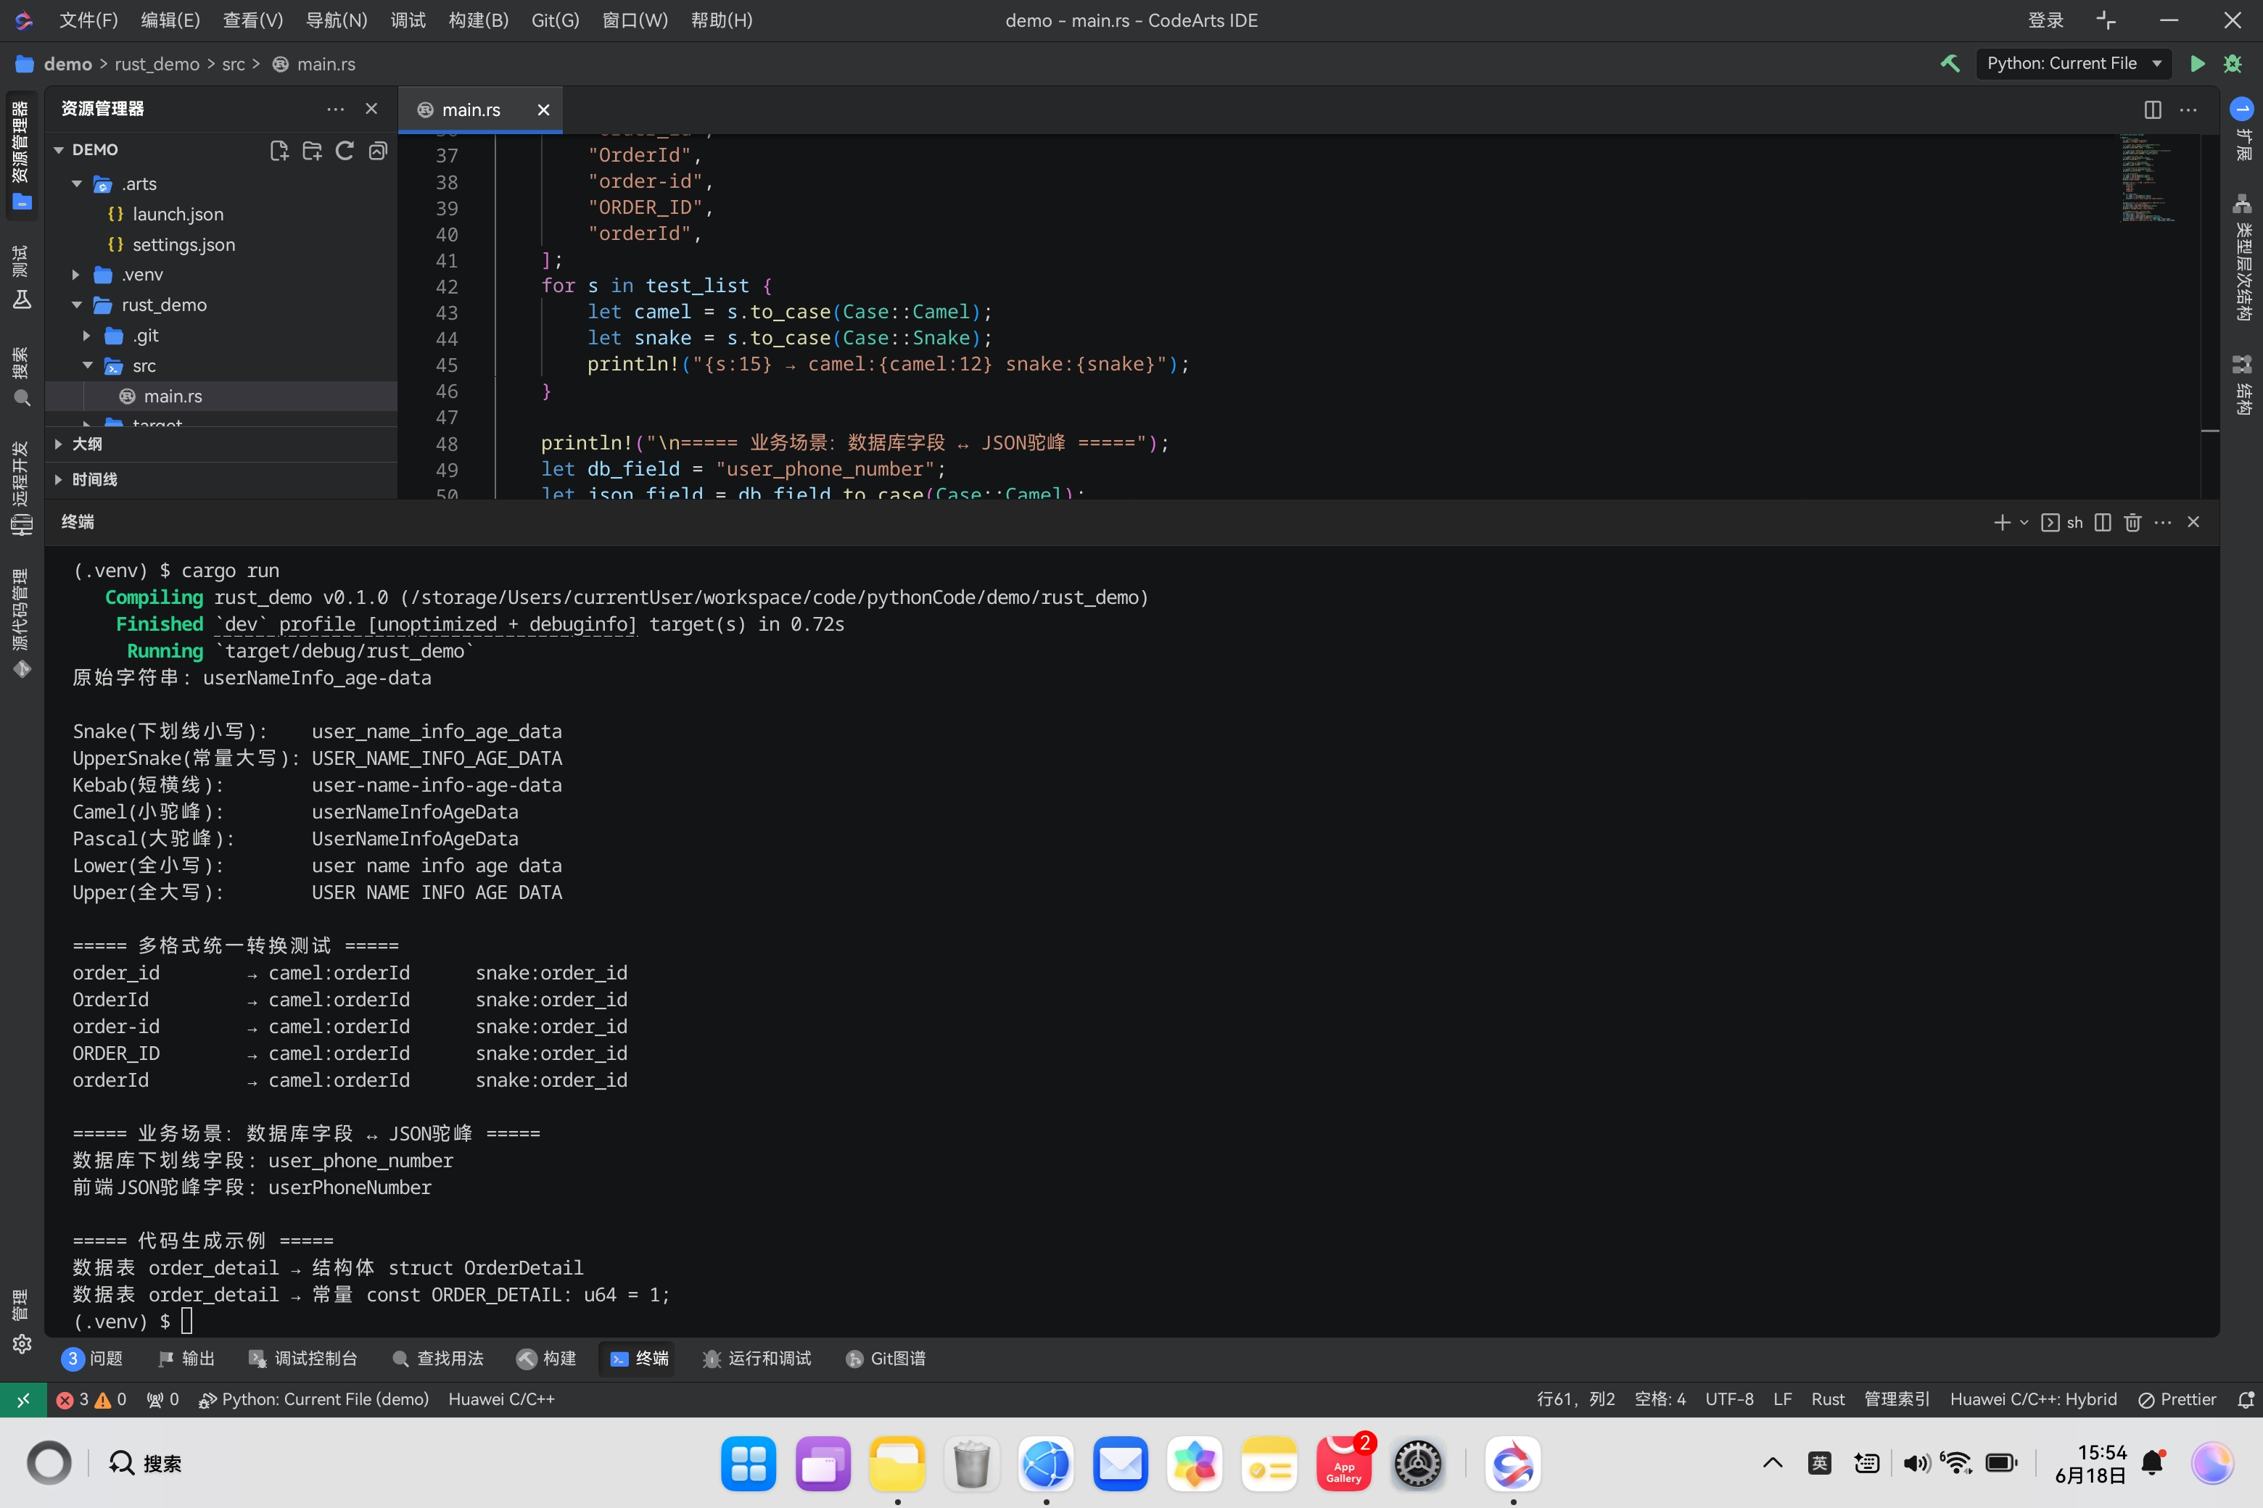
Task: Collapse all folders in explorer
Action: tap(378, 150)
